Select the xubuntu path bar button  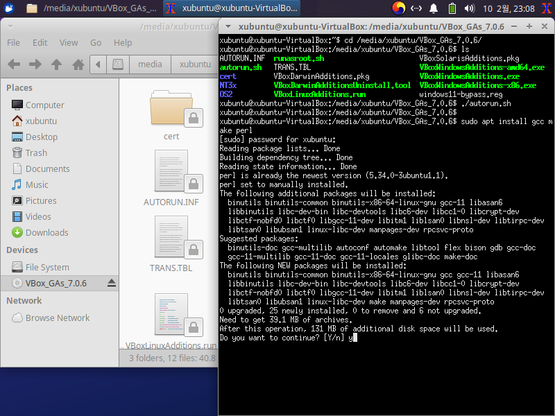(x=195, y=64)
